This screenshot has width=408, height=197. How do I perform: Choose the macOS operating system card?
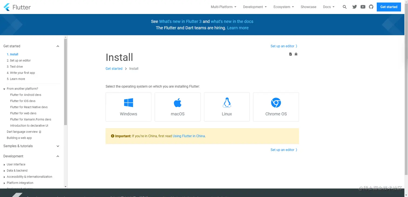pyautogui.click(x=178, y=107)
